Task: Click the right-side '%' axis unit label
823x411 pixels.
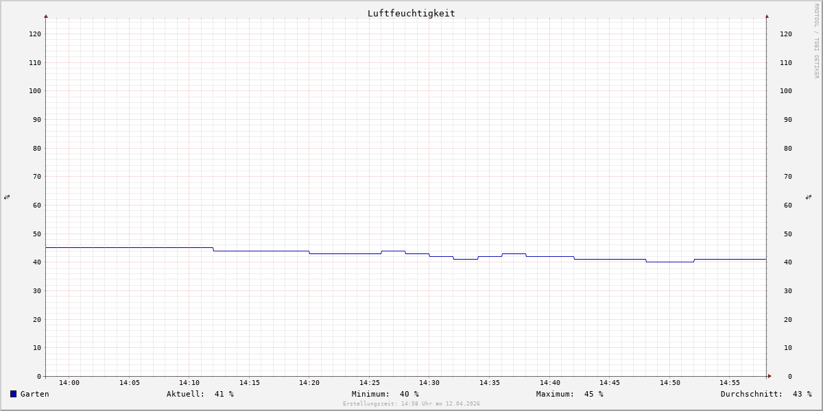Action: pos(809,197)
